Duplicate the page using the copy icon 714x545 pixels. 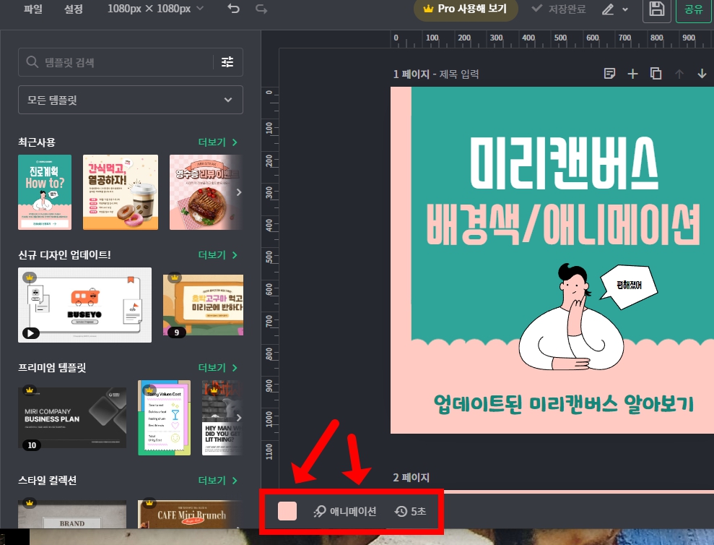[x=656, y=73]
